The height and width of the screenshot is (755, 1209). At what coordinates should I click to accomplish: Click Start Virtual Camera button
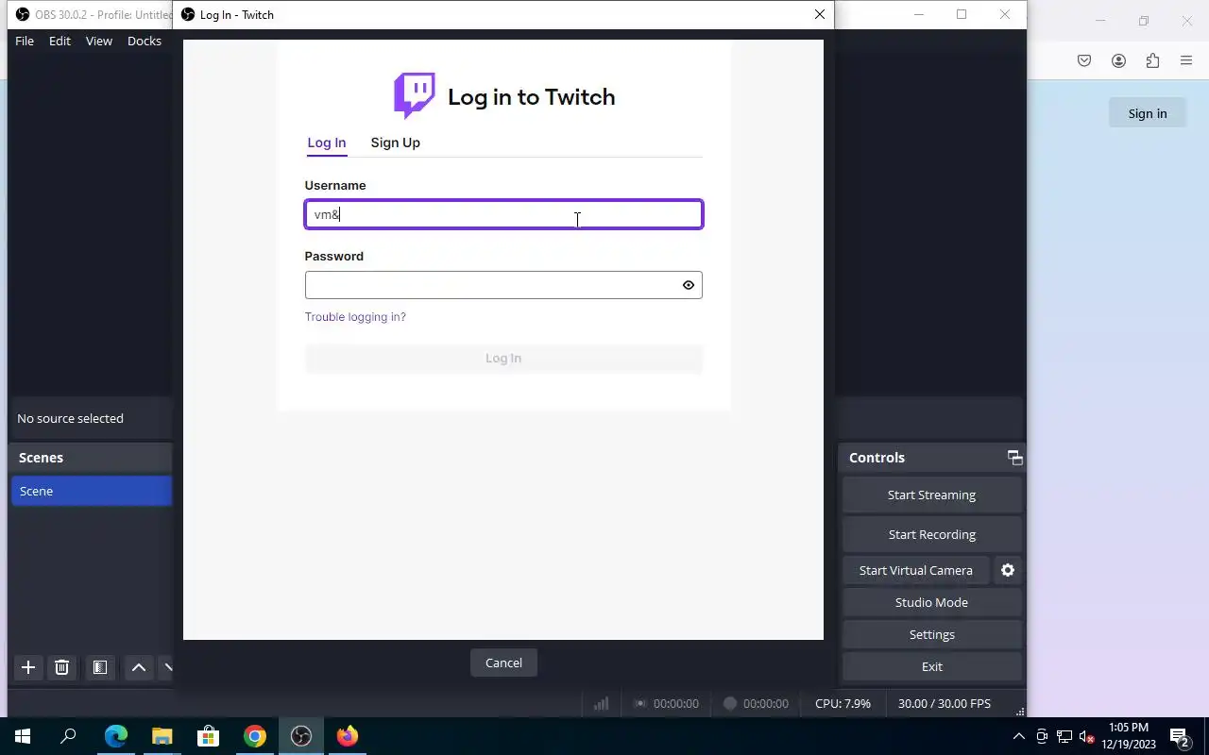(x=915, y=570)
